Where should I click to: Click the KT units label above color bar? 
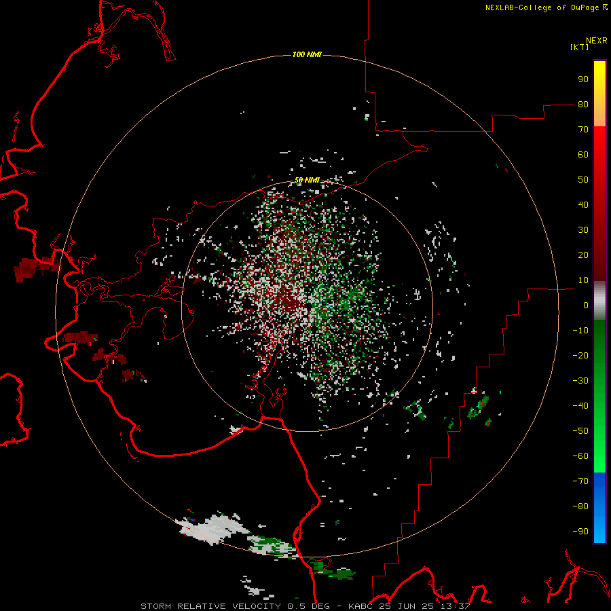579,47
